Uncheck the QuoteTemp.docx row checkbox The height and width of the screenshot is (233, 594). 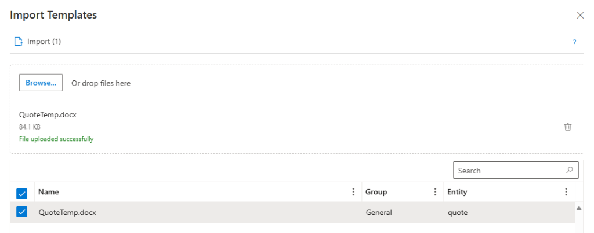(x=22, y=212)
